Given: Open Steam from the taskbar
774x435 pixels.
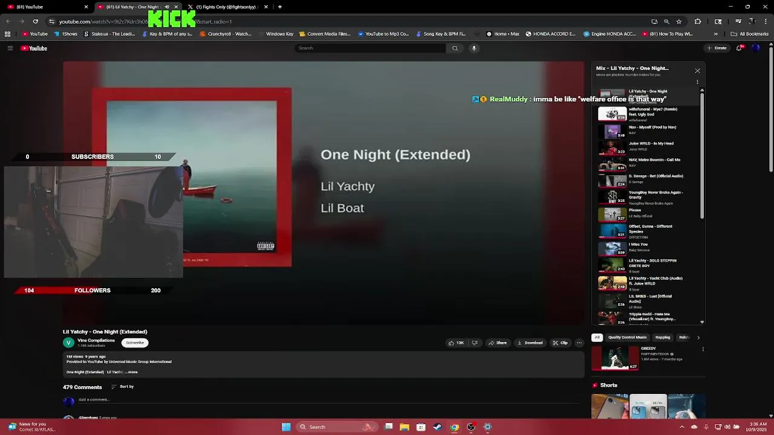Looking at the screenshot, I should coord(437,427).
